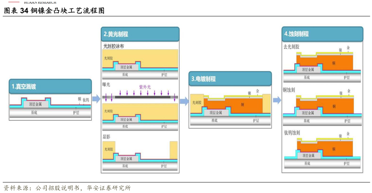Click the arrow from 真空溅镀 to 黄光制程
The image size is (372, 193).
pyautogui.click(x=96, y=99)
